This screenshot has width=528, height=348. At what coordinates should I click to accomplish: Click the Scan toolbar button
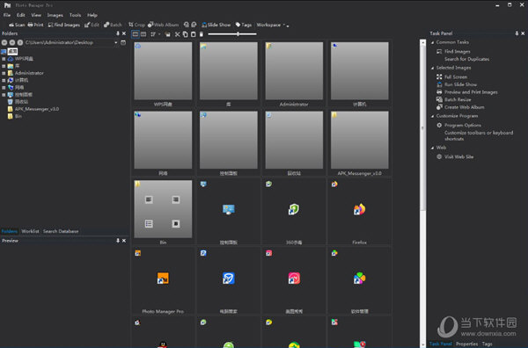tap(17, 25)
